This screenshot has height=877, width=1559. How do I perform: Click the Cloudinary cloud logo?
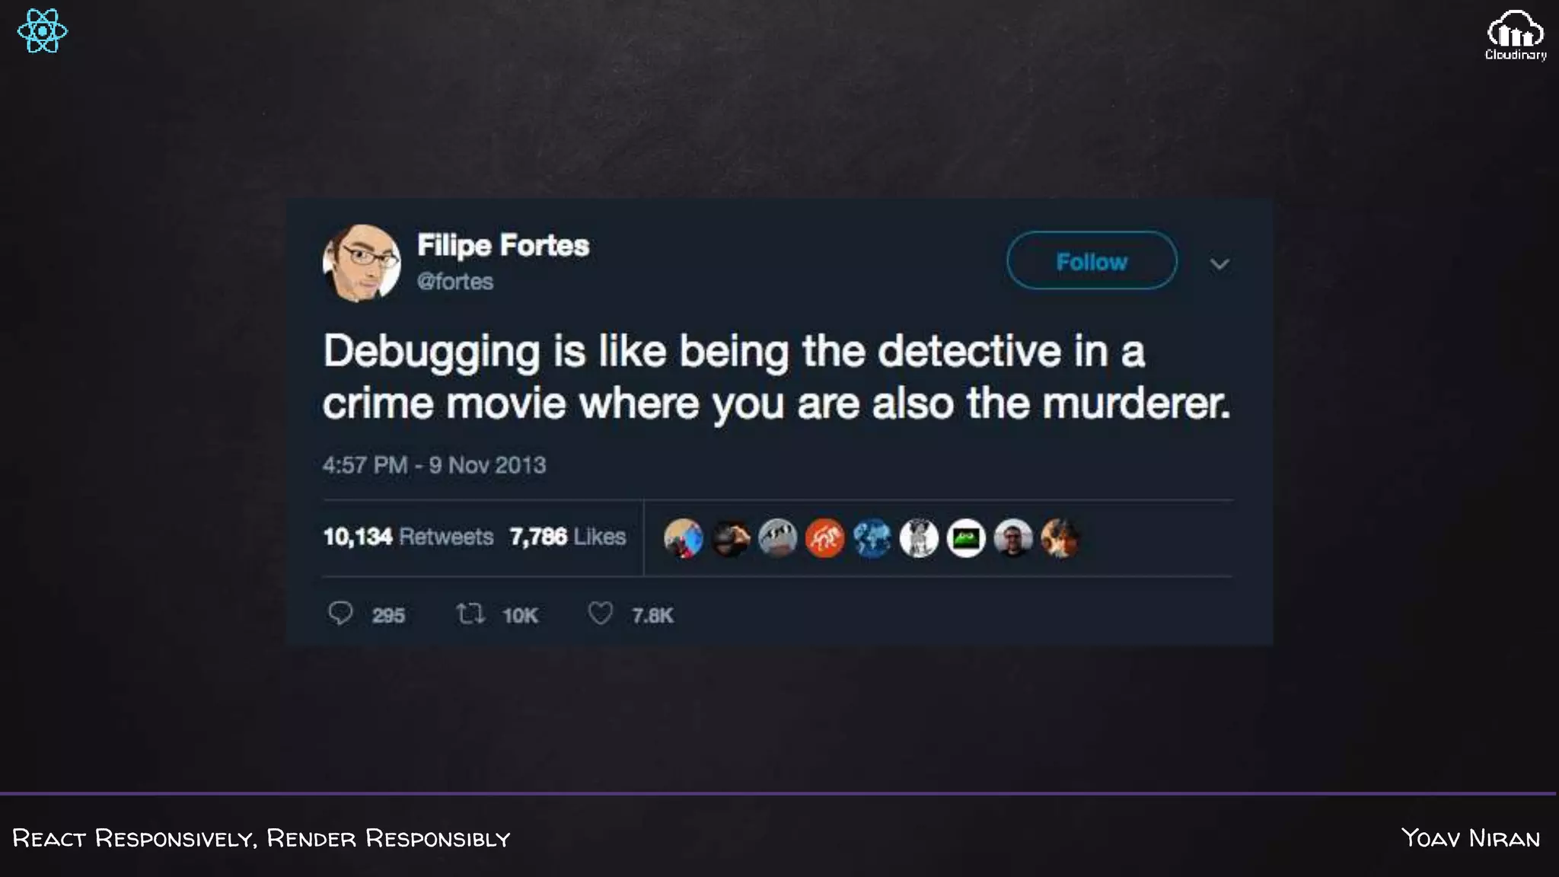(x=1516, y=35)
